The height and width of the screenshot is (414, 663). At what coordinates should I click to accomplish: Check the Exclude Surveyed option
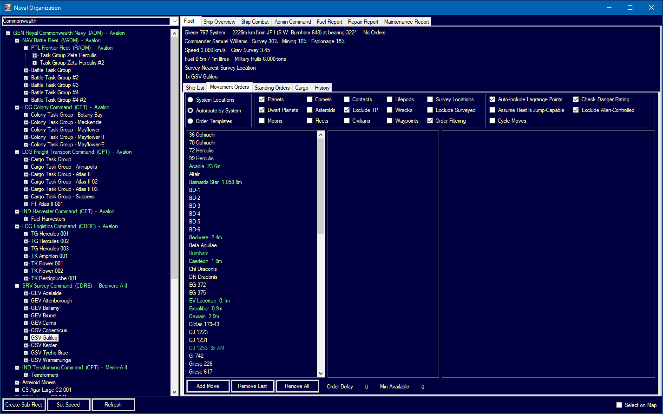(x=430, y=110)
